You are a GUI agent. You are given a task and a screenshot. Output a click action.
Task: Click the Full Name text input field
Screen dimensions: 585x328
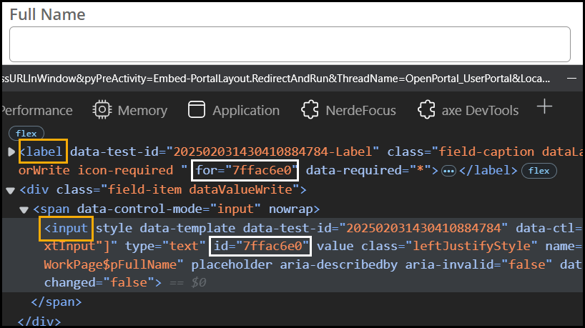[290, 44]
